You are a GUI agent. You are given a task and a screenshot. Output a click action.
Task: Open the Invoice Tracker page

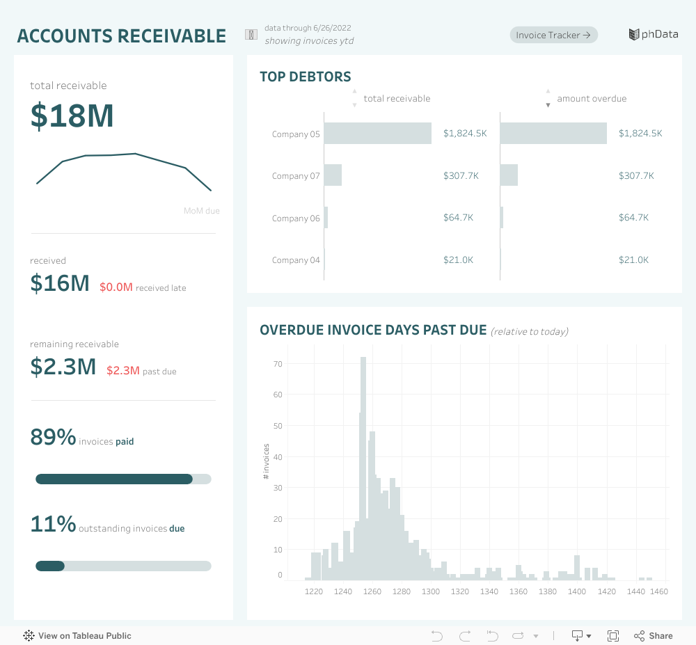(x=553, y=35)
